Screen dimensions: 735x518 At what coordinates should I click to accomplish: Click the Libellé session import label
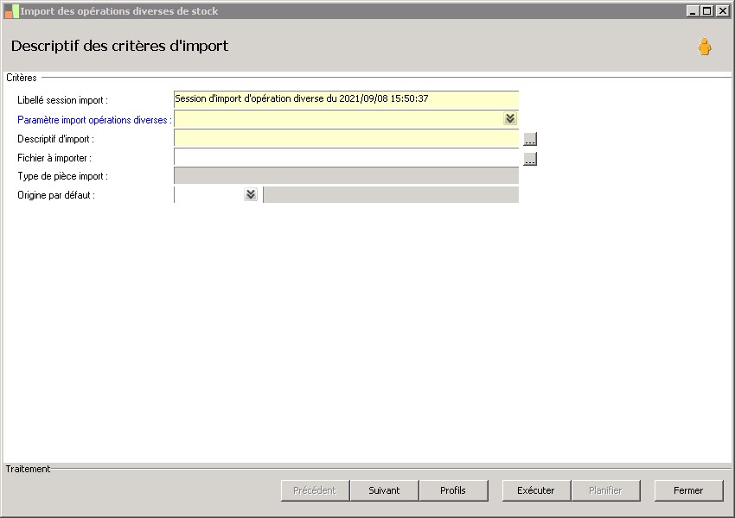tap(62, 100)
